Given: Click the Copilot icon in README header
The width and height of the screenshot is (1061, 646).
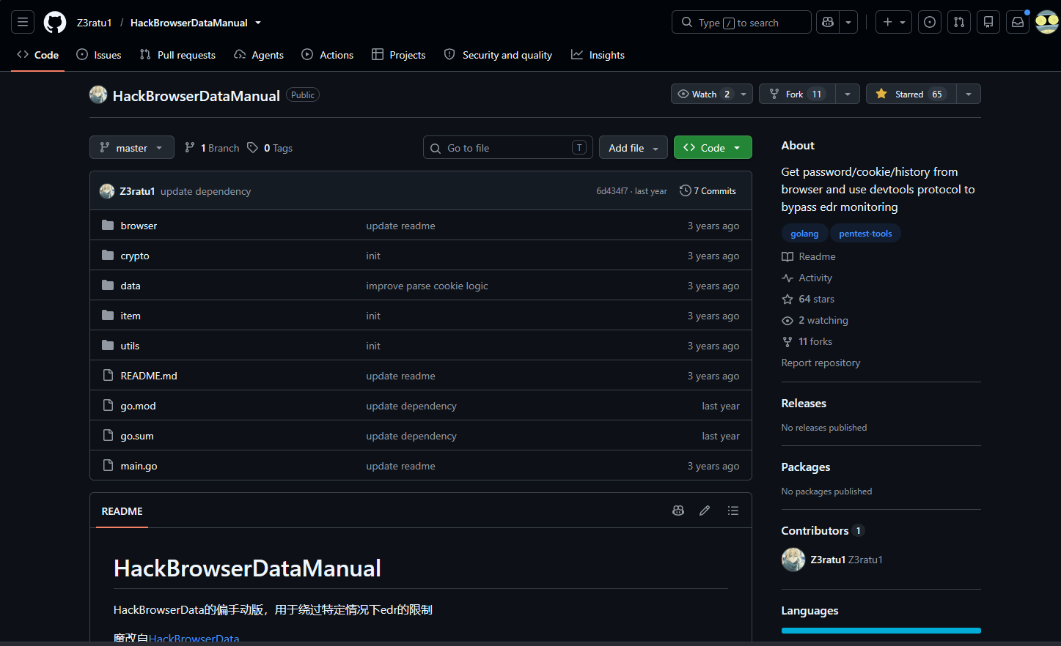Looking at the screenshot, I should click(678, 511).
